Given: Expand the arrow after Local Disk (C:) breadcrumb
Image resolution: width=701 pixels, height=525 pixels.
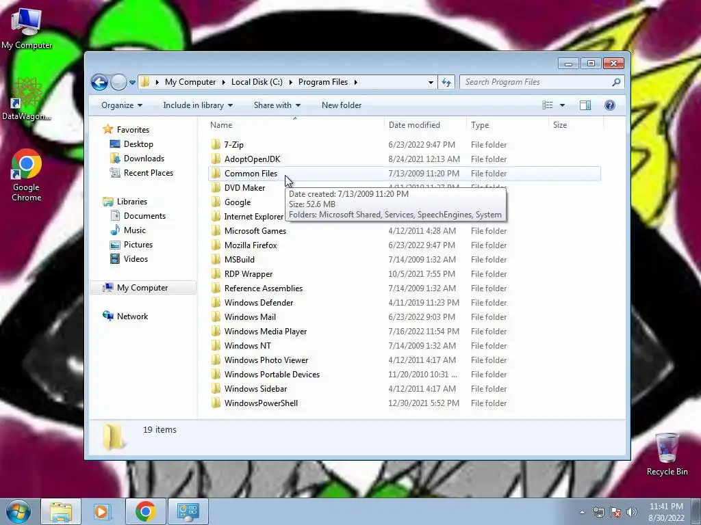Looking at the screenshot, I should point(290,82).
